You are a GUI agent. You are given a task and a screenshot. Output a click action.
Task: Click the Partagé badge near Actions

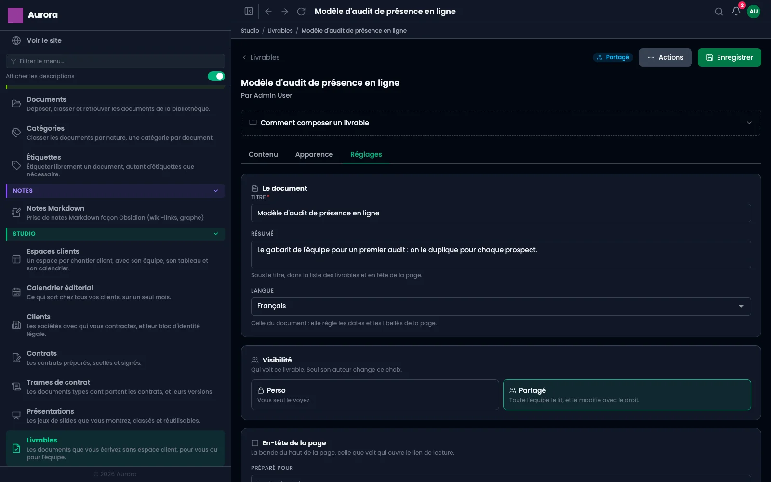pos(613,57)
